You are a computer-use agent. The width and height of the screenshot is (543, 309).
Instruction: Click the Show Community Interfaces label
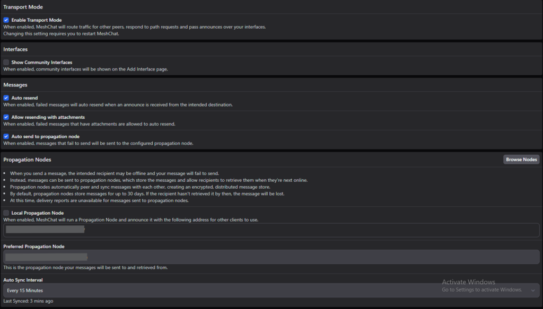(x=42, y=63)
